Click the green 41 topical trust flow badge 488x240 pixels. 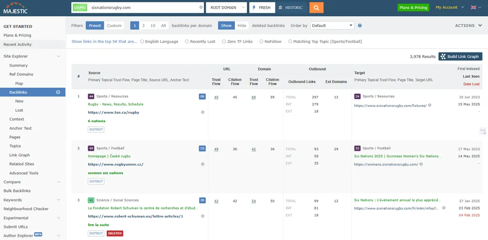point(91,200)
